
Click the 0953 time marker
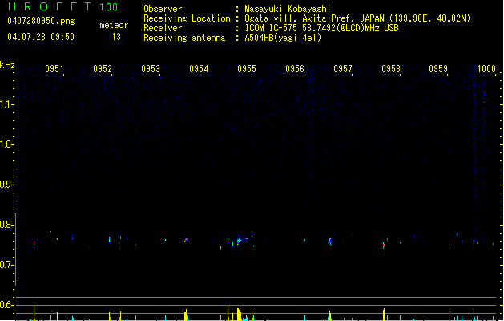(x=151, y=69)
